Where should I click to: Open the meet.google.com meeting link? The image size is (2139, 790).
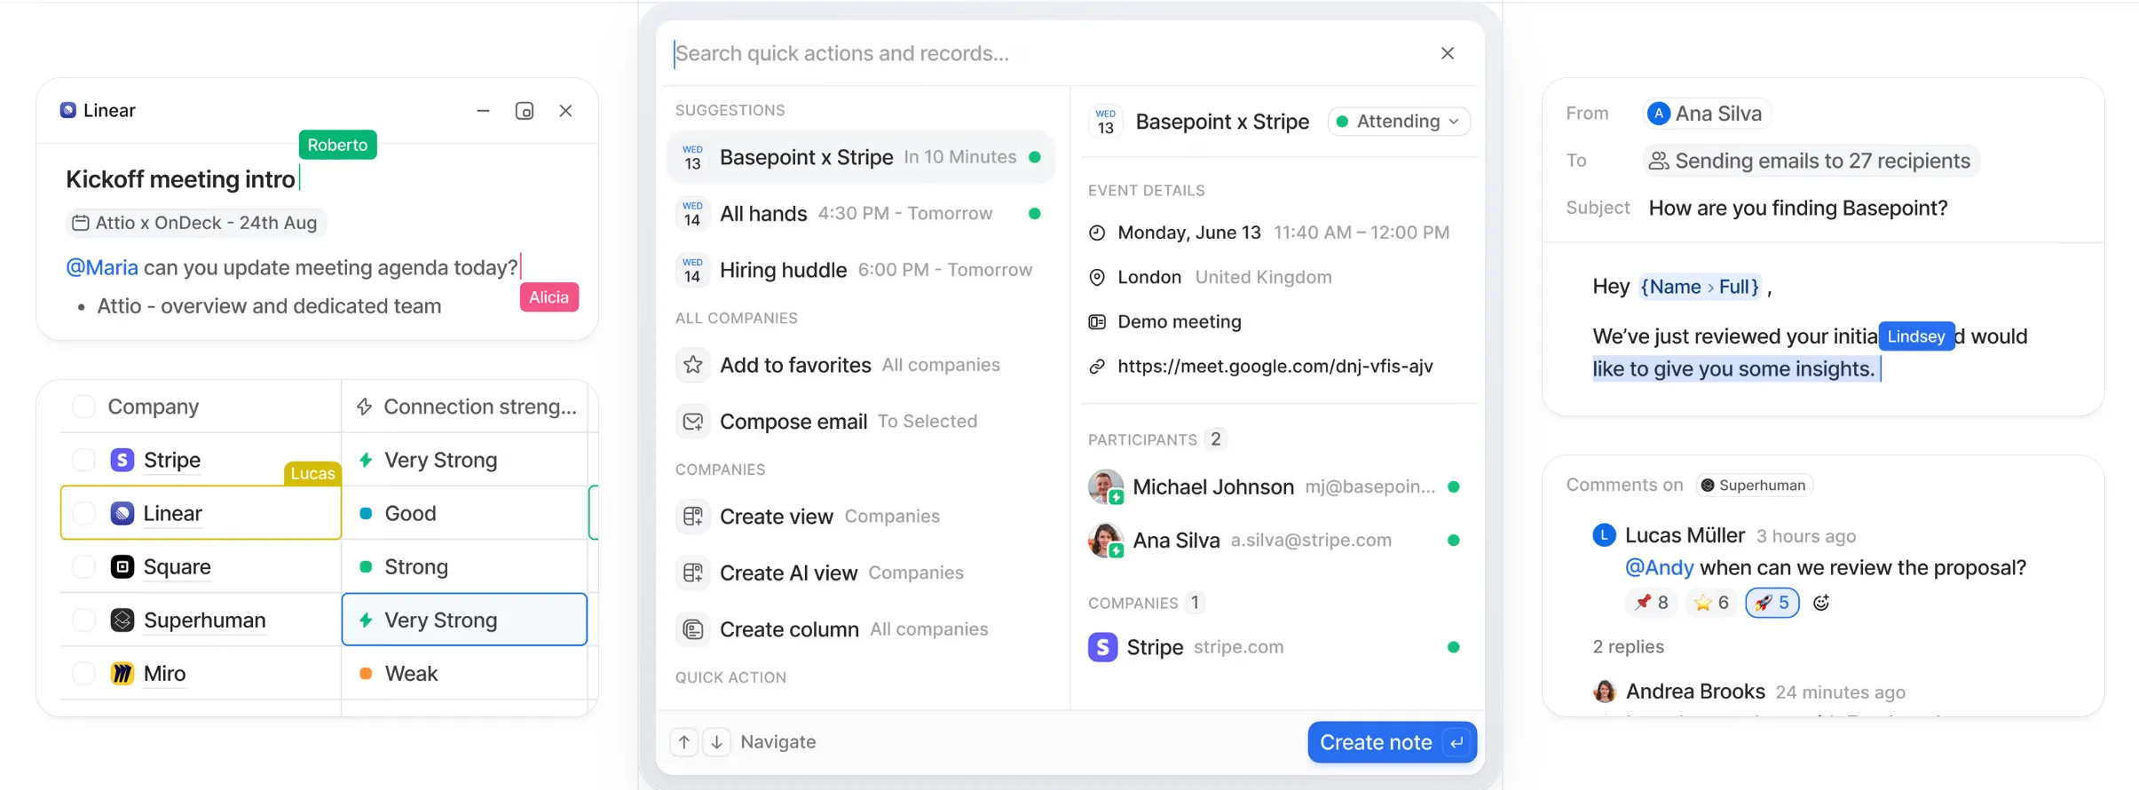1275,367
